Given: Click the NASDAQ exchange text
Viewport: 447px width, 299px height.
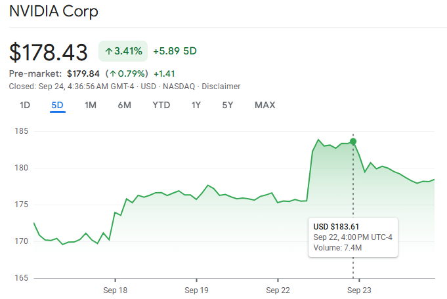Looking at the screenshot, I should click(x=179, y=87).
